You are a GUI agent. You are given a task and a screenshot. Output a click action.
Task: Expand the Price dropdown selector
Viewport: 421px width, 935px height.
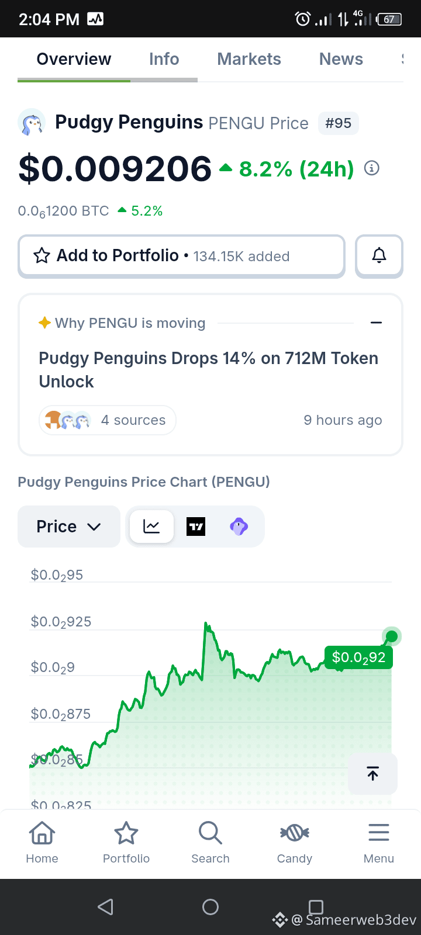(69, 527)
